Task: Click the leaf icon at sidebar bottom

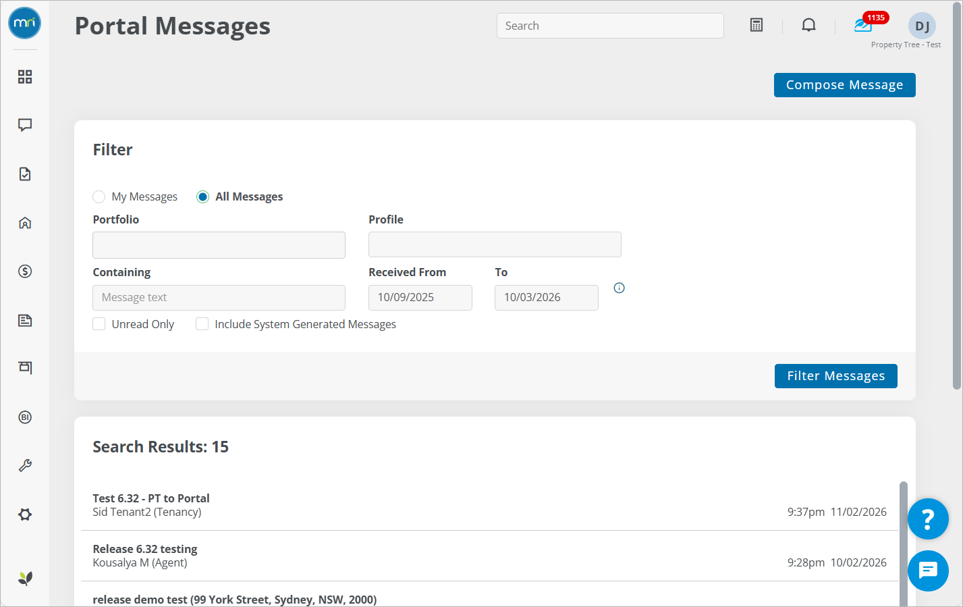Action: coord(25,579)
